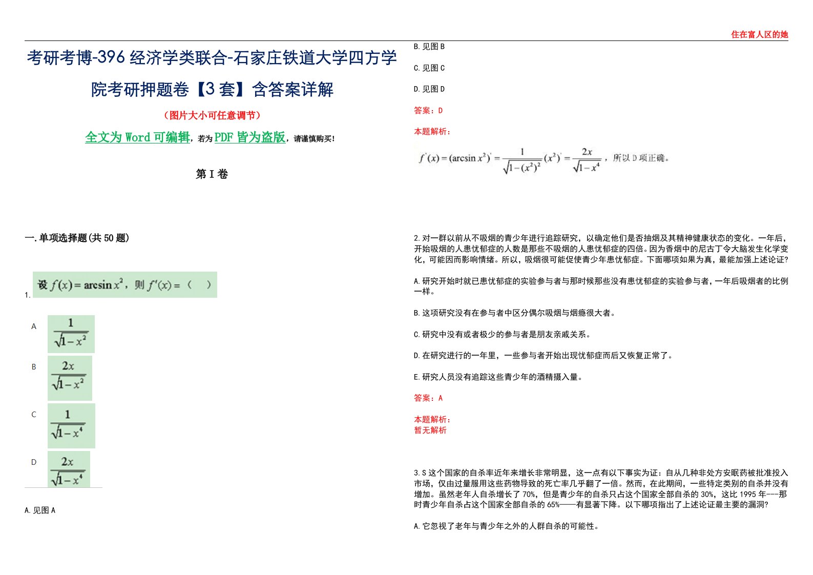Click the header text 住在富人区的她

click(759, 34)
